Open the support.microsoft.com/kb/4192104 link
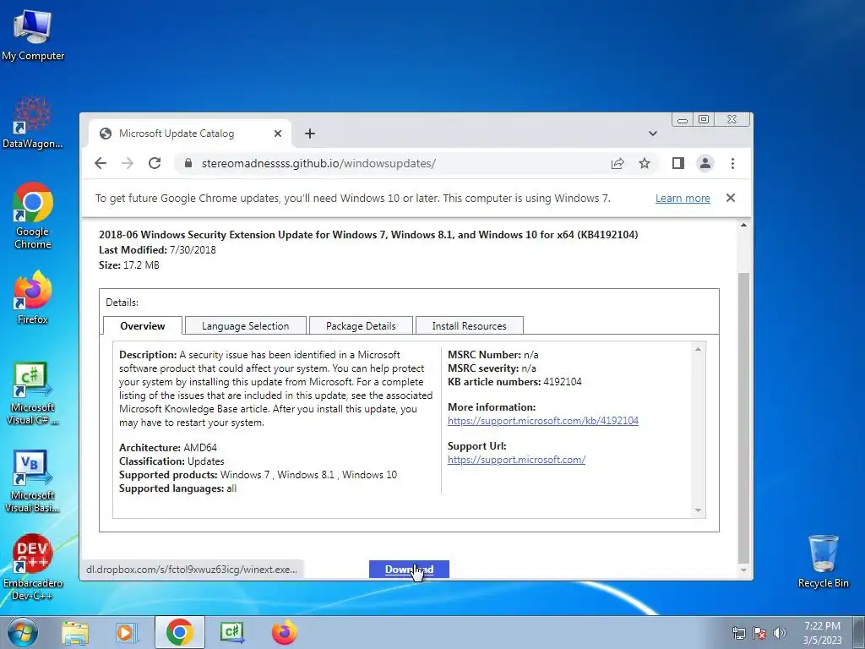The image size is (865, 649). point(543,421)
